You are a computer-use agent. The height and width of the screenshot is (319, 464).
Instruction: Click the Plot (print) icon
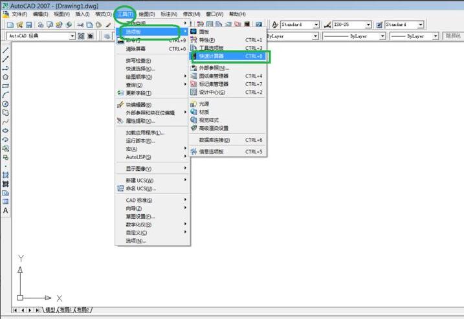click(x=41, y=25)
